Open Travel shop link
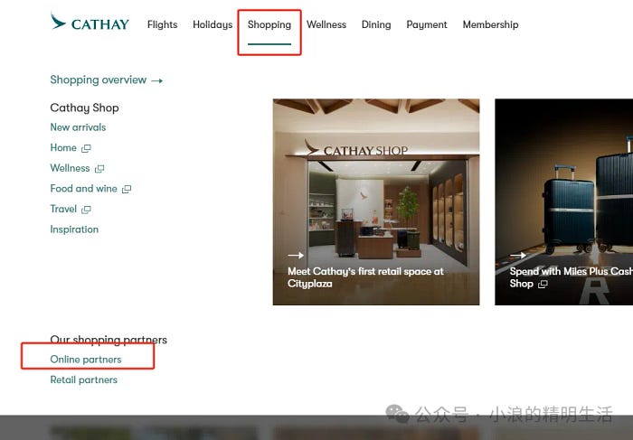The image size is (633, 440). [63, 209]
